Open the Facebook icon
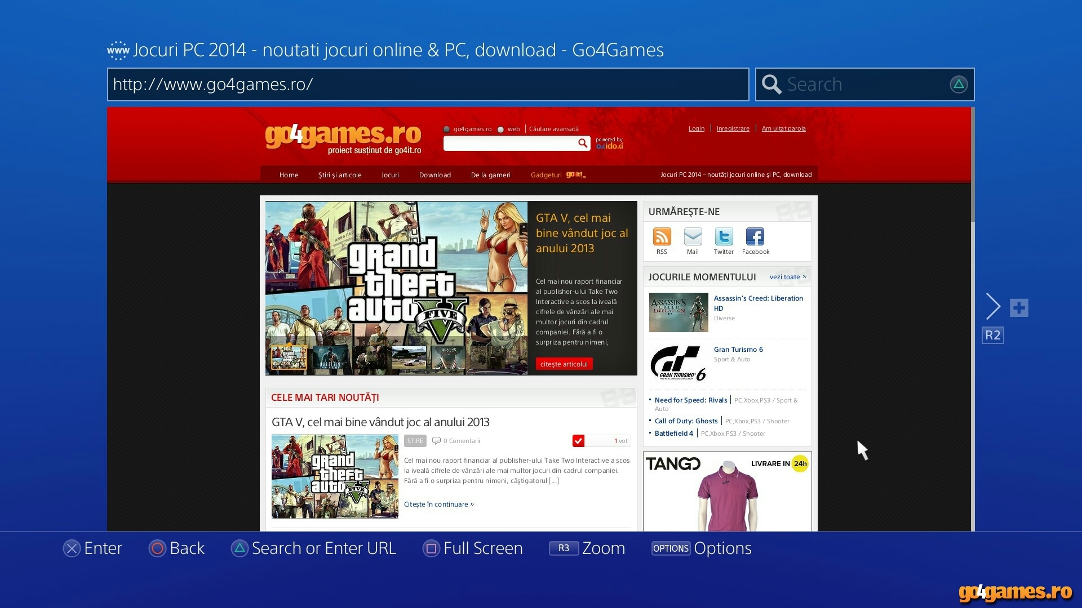This screenshot has width=1082, height=608. [x=755, y=236]
